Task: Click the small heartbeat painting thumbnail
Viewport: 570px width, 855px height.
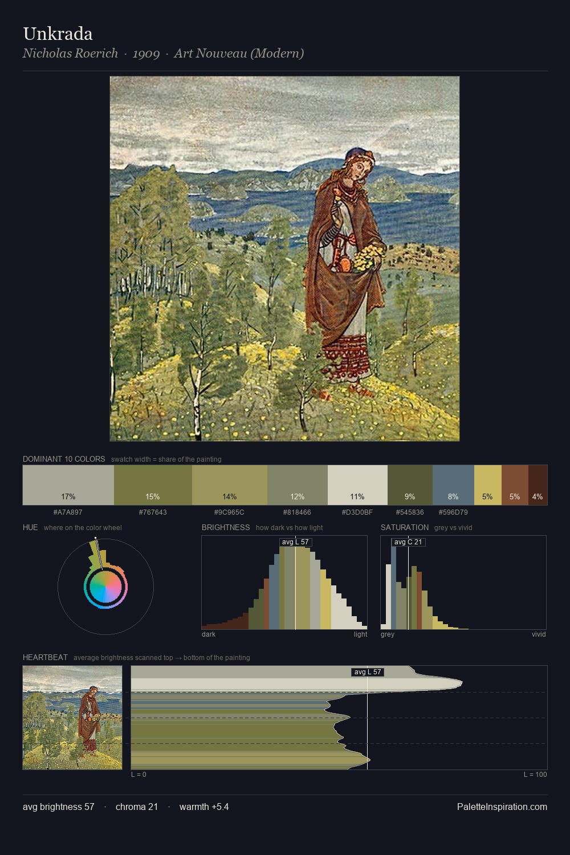Action: [72, 718]
